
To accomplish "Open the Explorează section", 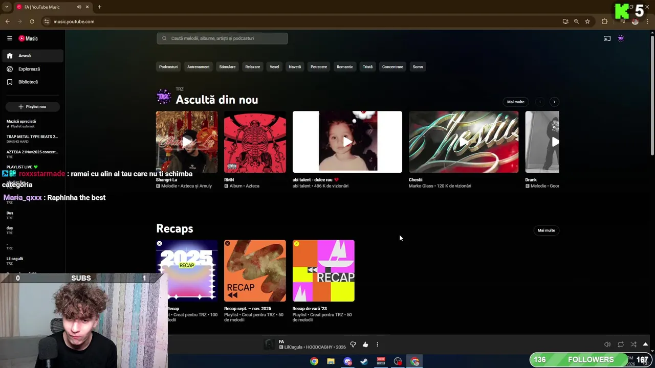I will 32,69.
